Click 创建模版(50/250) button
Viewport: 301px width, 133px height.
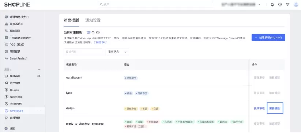[x=268, y=37]
